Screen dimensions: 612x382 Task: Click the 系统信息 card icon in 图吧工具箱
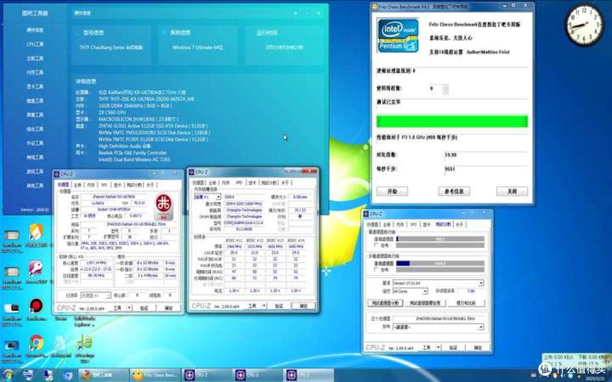(x=164, y=32)
